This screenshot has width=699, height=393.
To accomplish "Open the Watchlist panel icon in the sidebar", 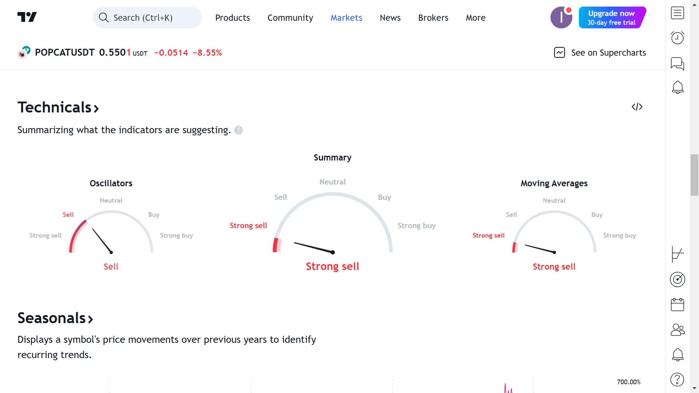I will [677, 13].
